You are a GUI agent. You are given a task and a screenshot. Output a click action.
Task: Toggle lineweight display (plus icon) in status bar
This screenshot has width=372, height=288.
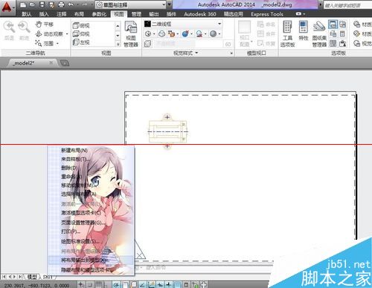click(169, 284)
